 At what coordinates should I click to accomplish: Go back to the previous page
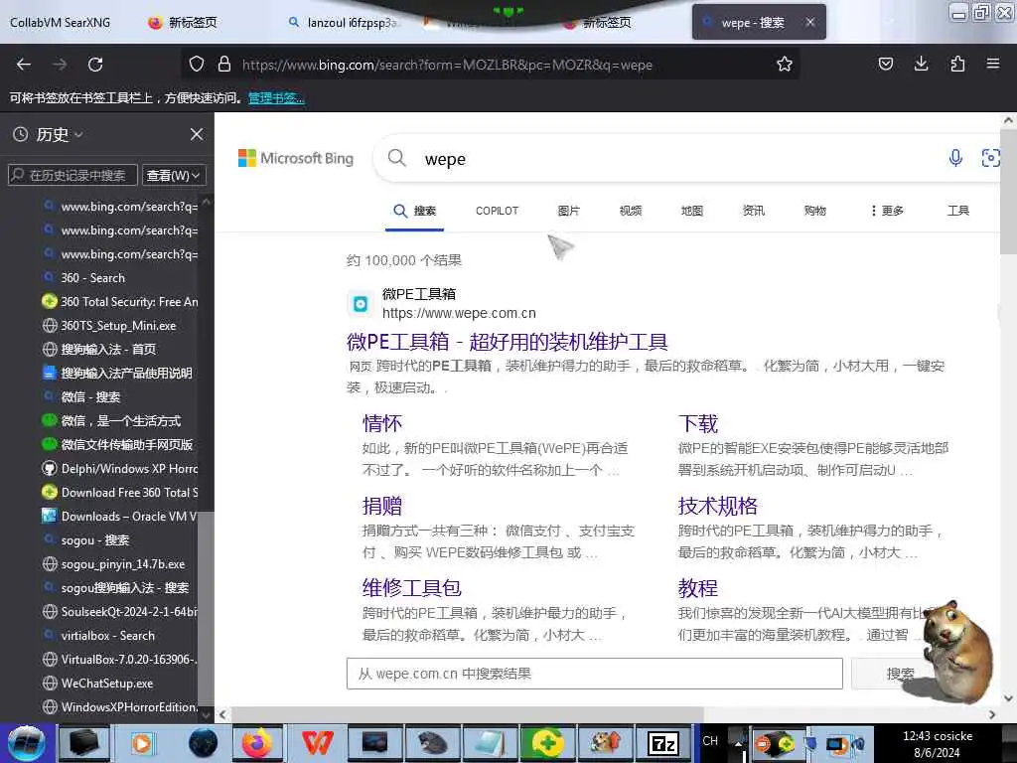click(24, 65)
